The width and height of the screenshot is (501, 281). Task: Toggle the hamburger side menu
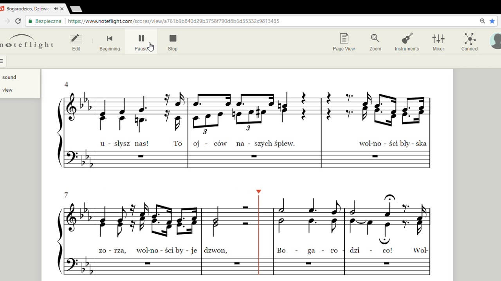tap(2, 61)
